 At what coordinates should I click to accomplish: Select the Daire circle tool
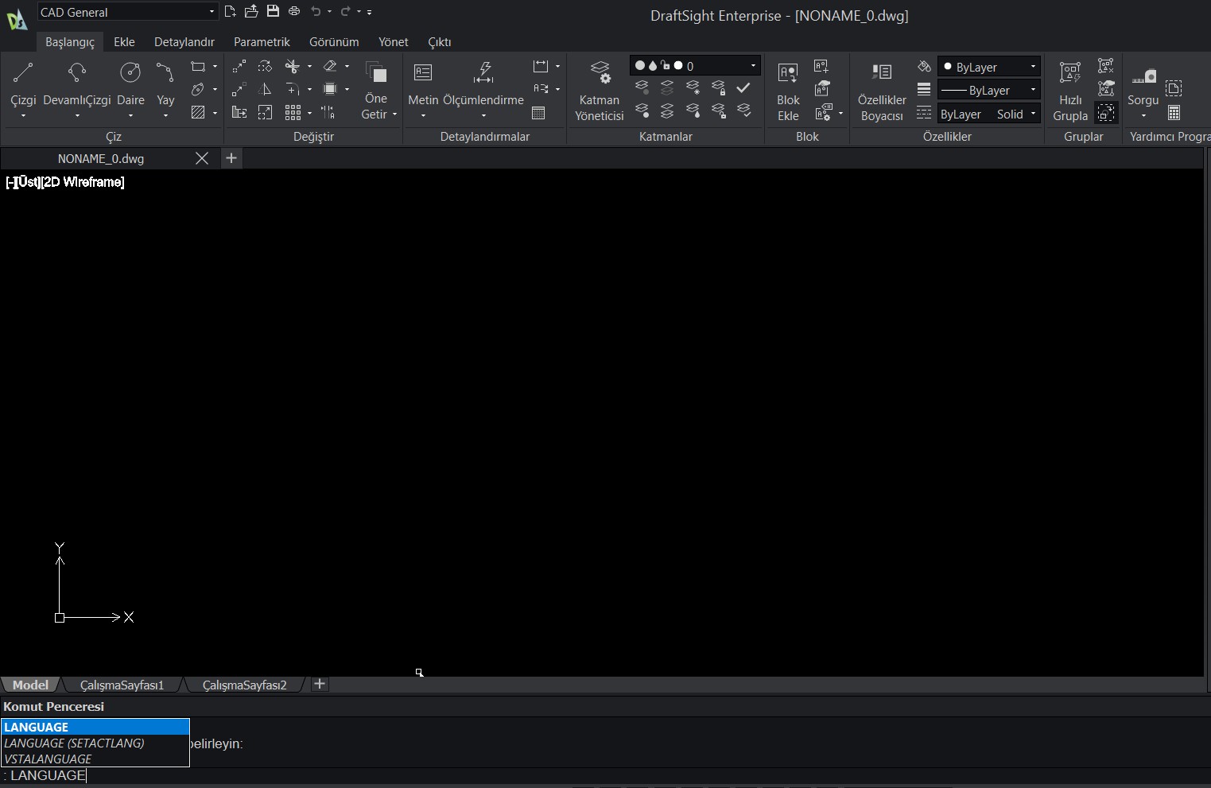pyautogui.click(x=130, y=74)
